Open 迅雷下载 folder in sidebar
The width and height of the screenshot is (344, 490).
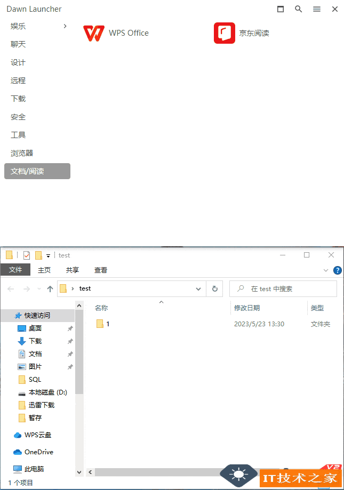tap(41, 405)
